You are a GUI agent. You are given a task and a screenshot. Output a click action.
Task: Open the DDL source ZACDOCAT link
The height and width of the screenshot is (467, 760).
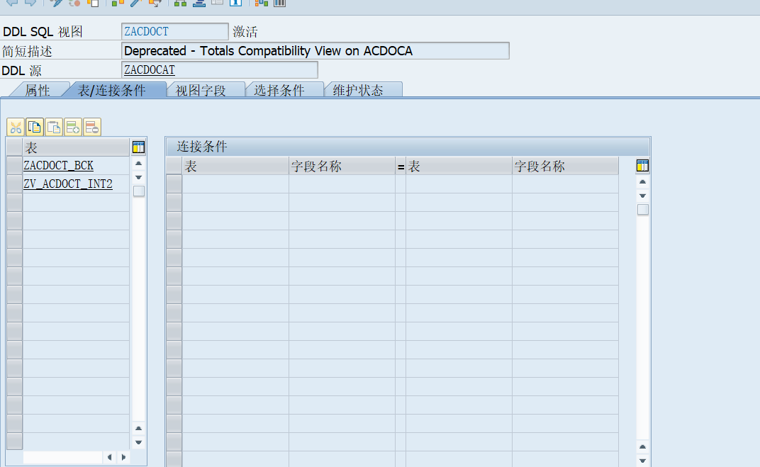pos(149,69)
